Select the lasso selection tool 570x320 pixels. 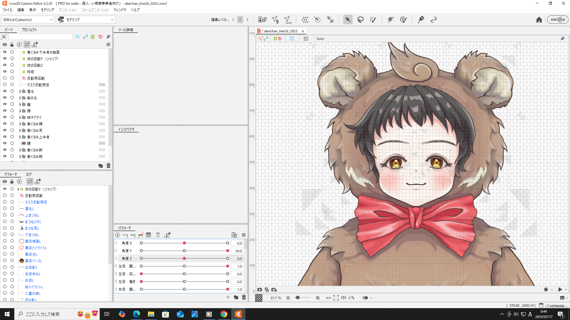(x=360, y=20)
